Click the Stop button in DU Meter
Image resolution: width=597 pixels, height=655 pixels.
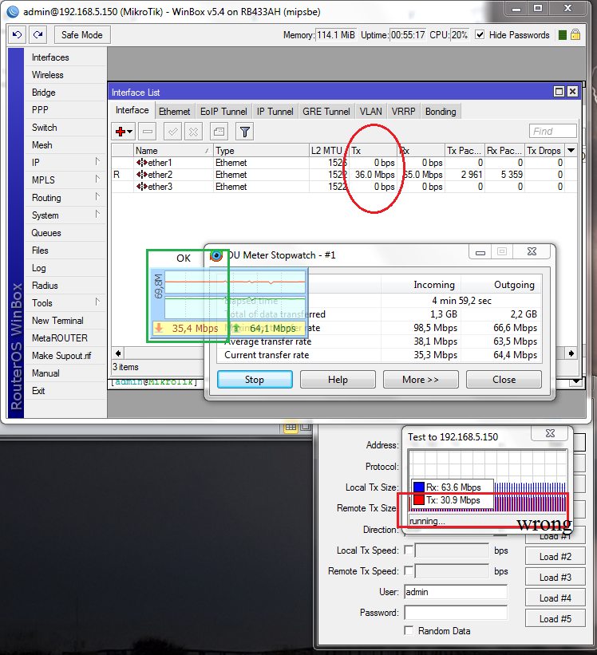(255, 379)
